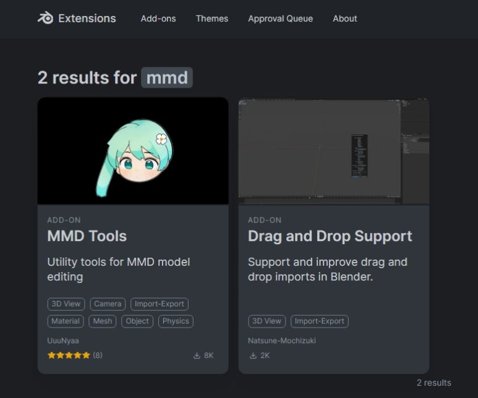Select the Camera tag
Viewport: 478px width, 398px height.
[108, 304]
